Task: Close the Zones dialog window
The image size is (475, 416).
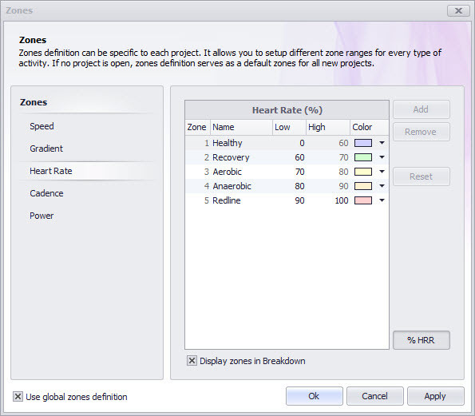Action: tap(458, 11)
